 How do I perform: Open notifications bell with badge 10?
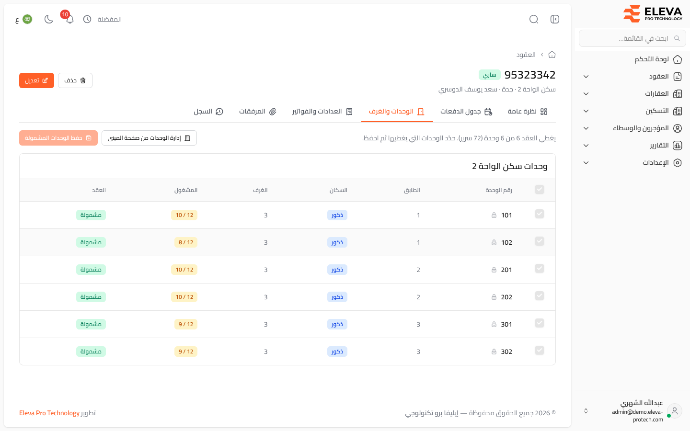pos(69,19)
